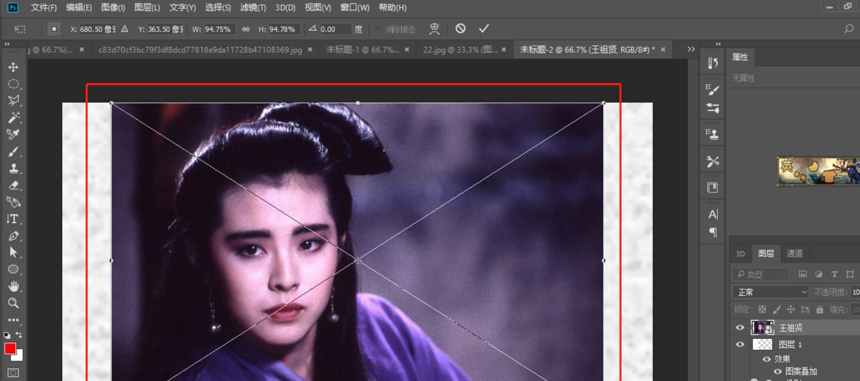Select the Hand tool
Viewport: 860px width, 381px height.
13,286
